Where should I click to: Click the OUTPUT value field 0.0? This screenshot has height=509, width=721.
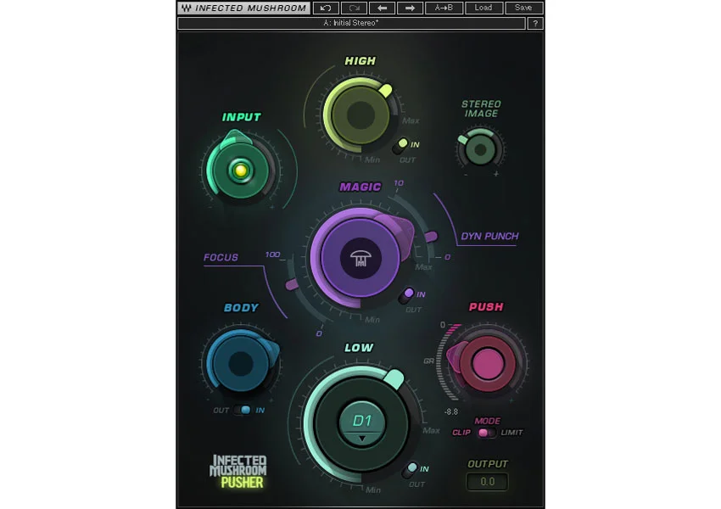tap(488, 481)
